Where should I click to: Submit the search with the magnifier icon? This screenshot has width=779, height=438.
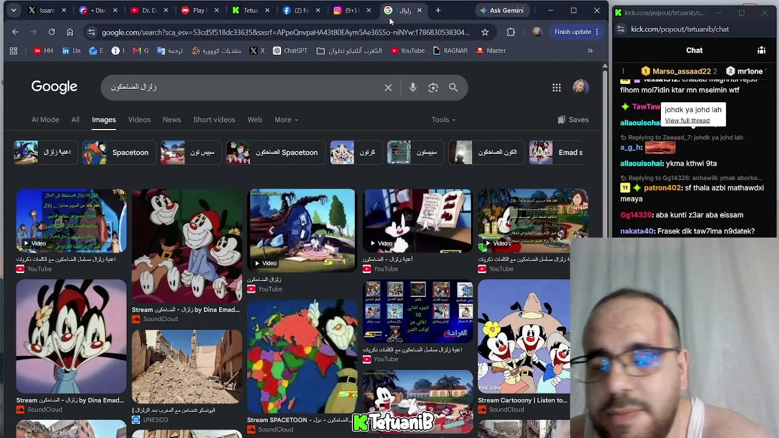[453, 88]
